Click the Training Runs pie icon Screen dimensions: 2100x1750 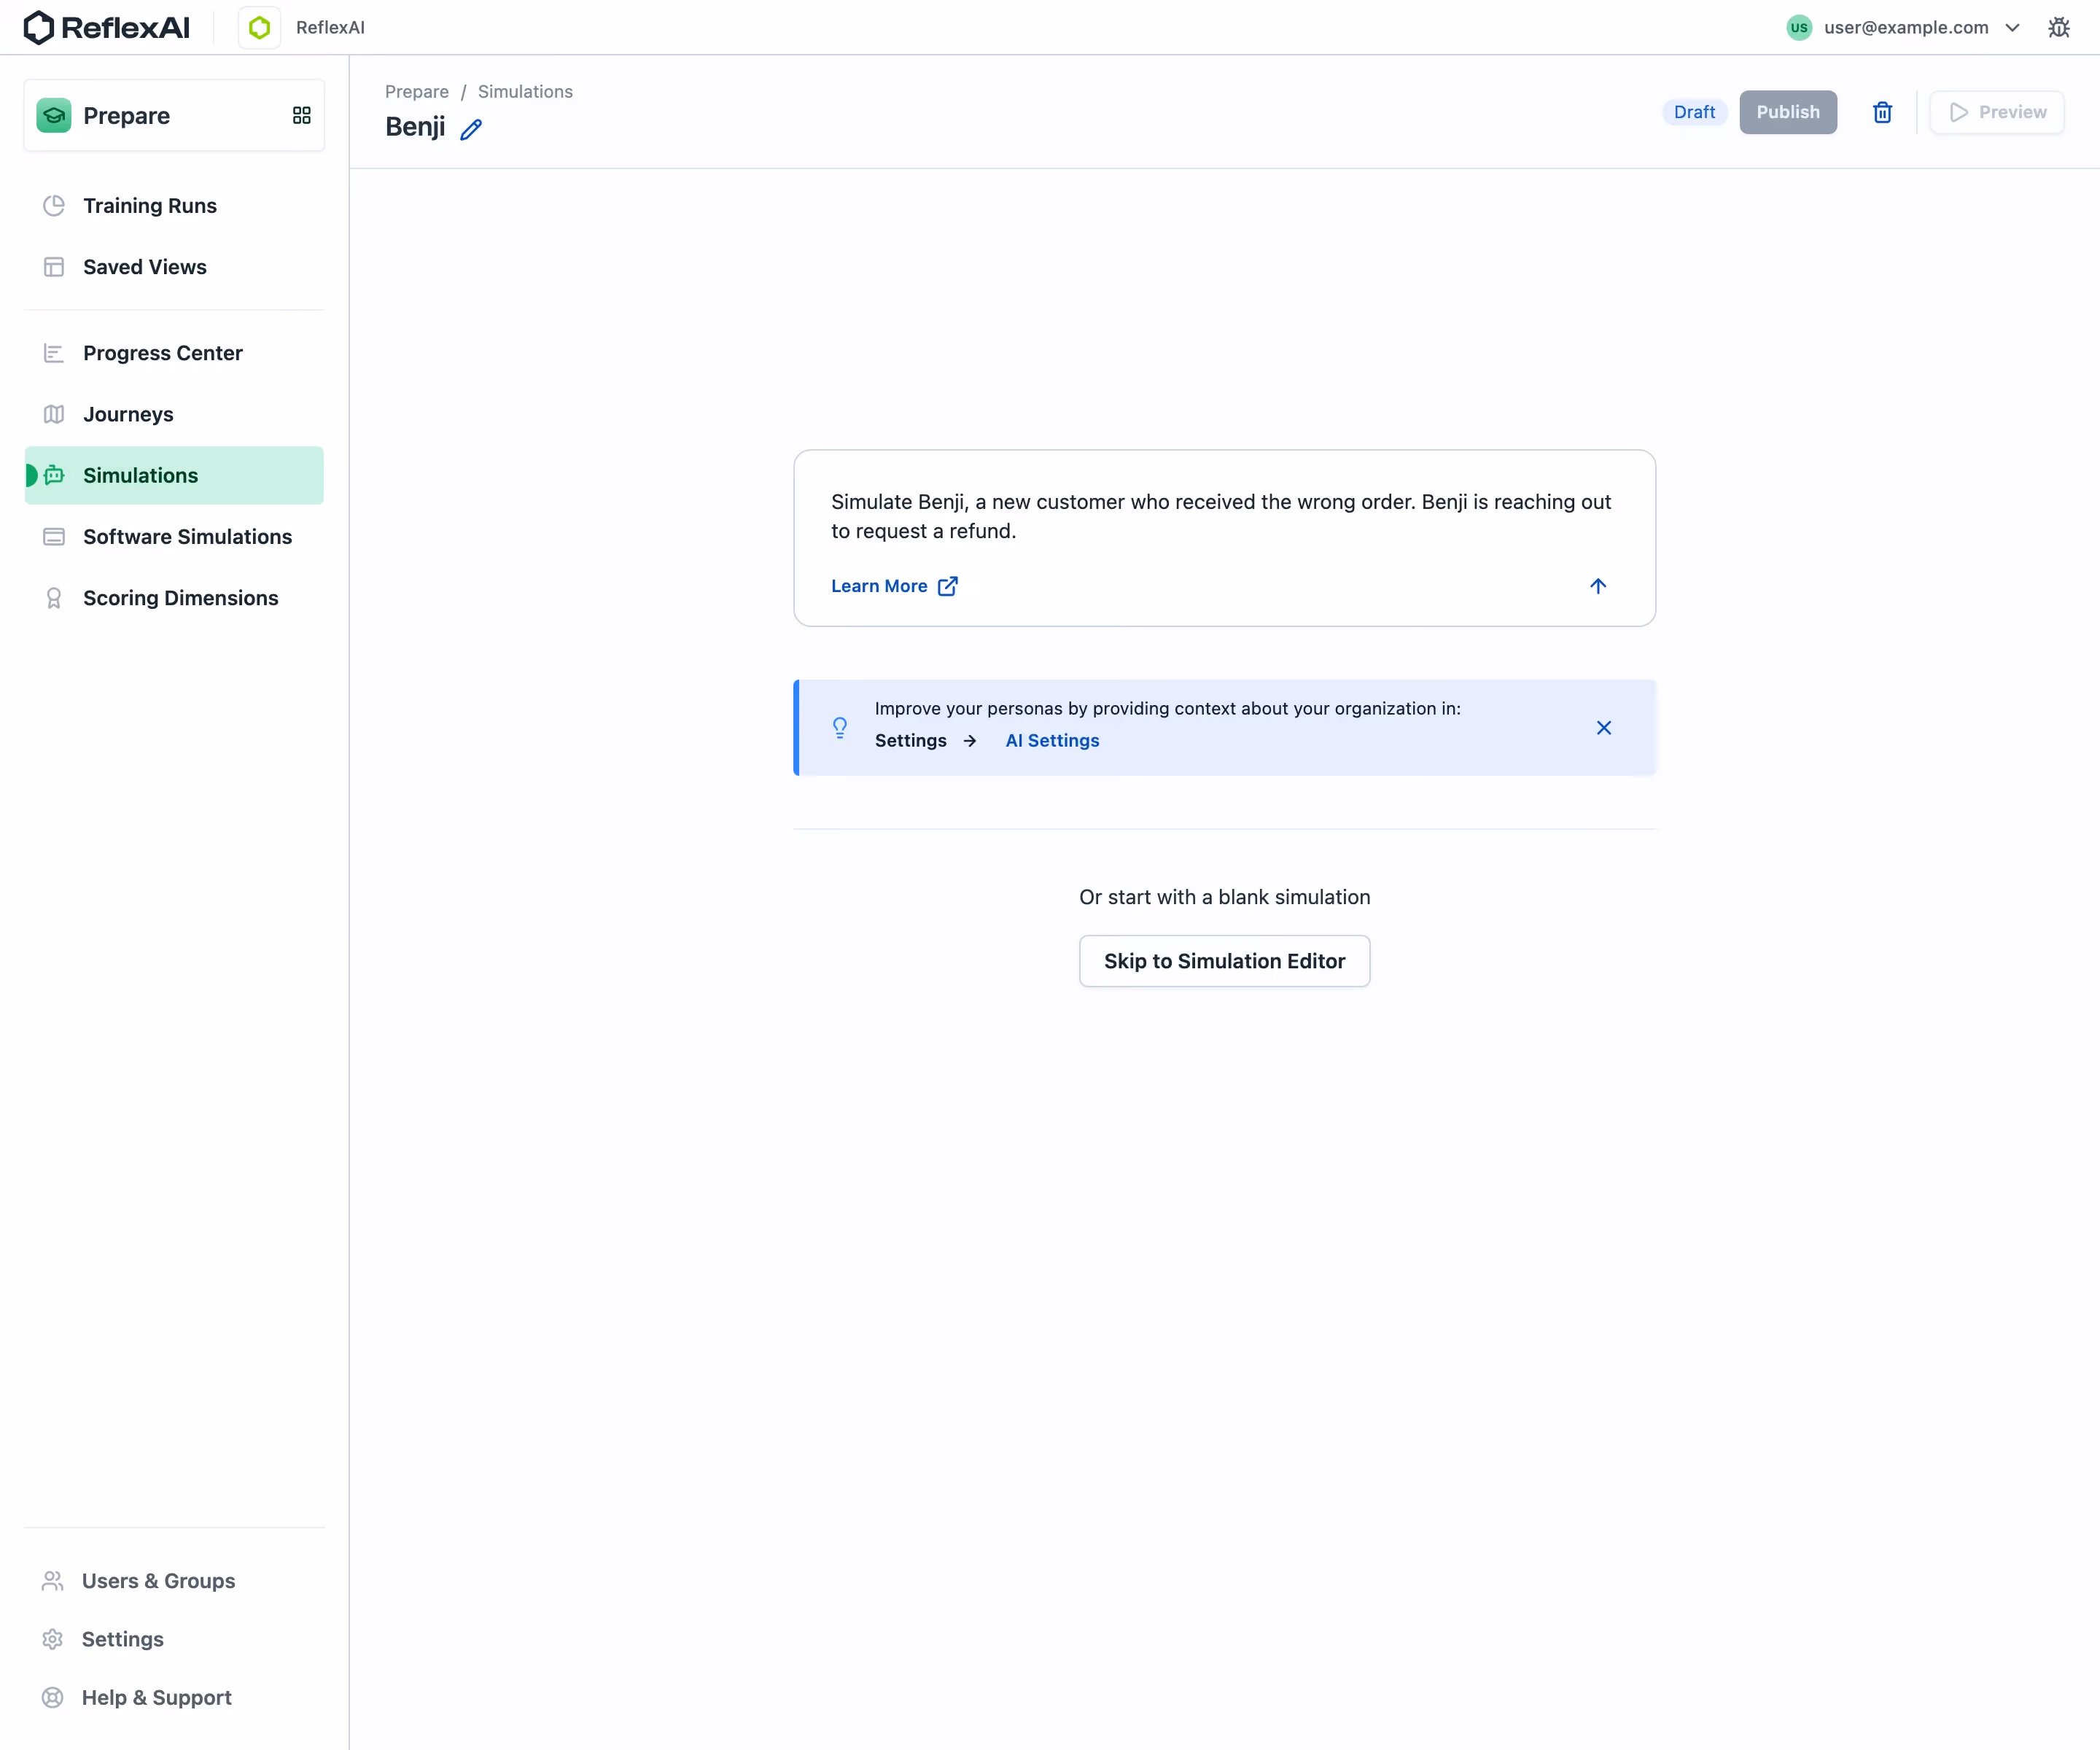point(54,205)
